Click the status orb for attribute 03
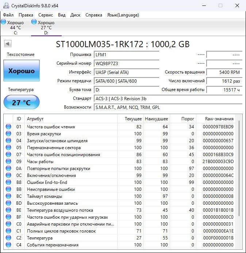The height and width of the screenshot is (253, 246). point(8,133)
